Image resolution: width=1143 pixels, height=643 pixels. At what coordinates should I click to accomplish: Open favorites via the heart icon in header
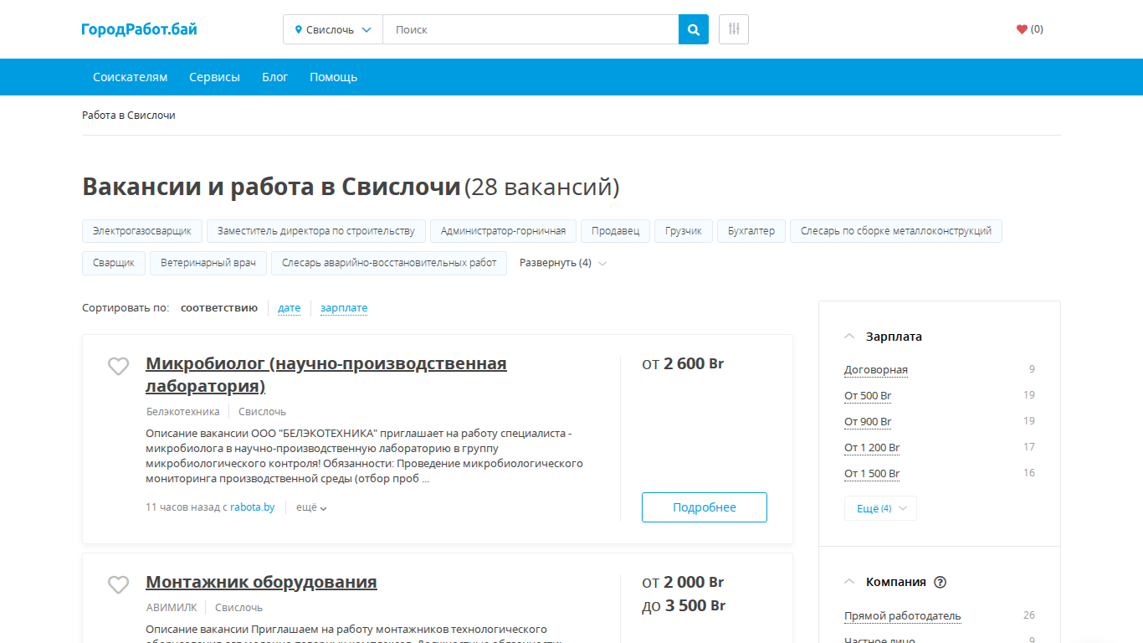tap(1022, 29)
